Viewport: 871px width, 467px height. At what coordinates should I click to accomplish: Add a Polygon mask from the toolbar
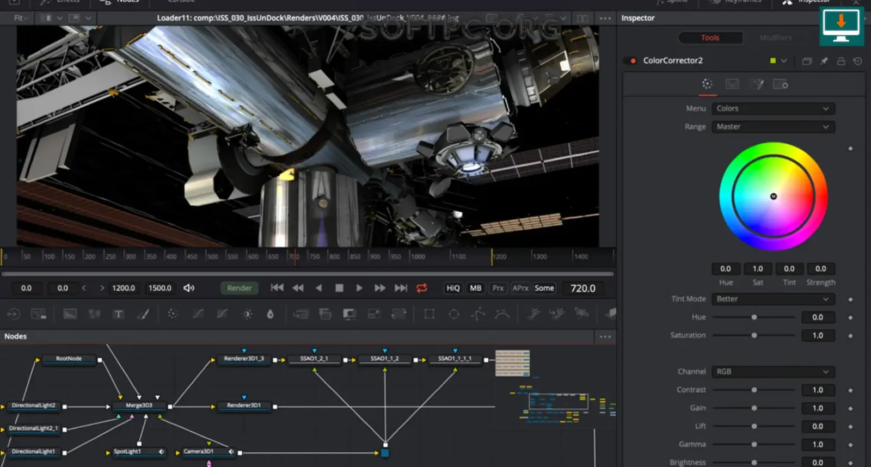[x=478, y=314]
